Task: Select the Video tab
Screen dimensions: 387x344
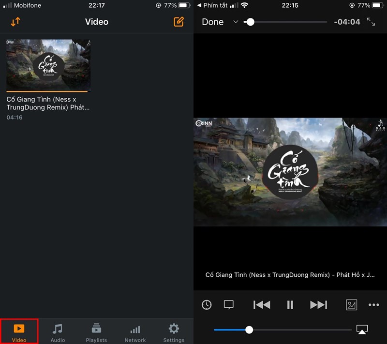Action: (x=19, y=331)
